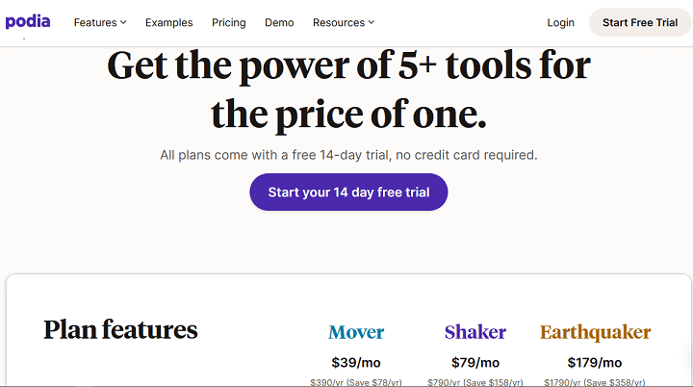693x387 pixels.
Task: Select the Shaker plan heading
Action: (x=475, y=332)
